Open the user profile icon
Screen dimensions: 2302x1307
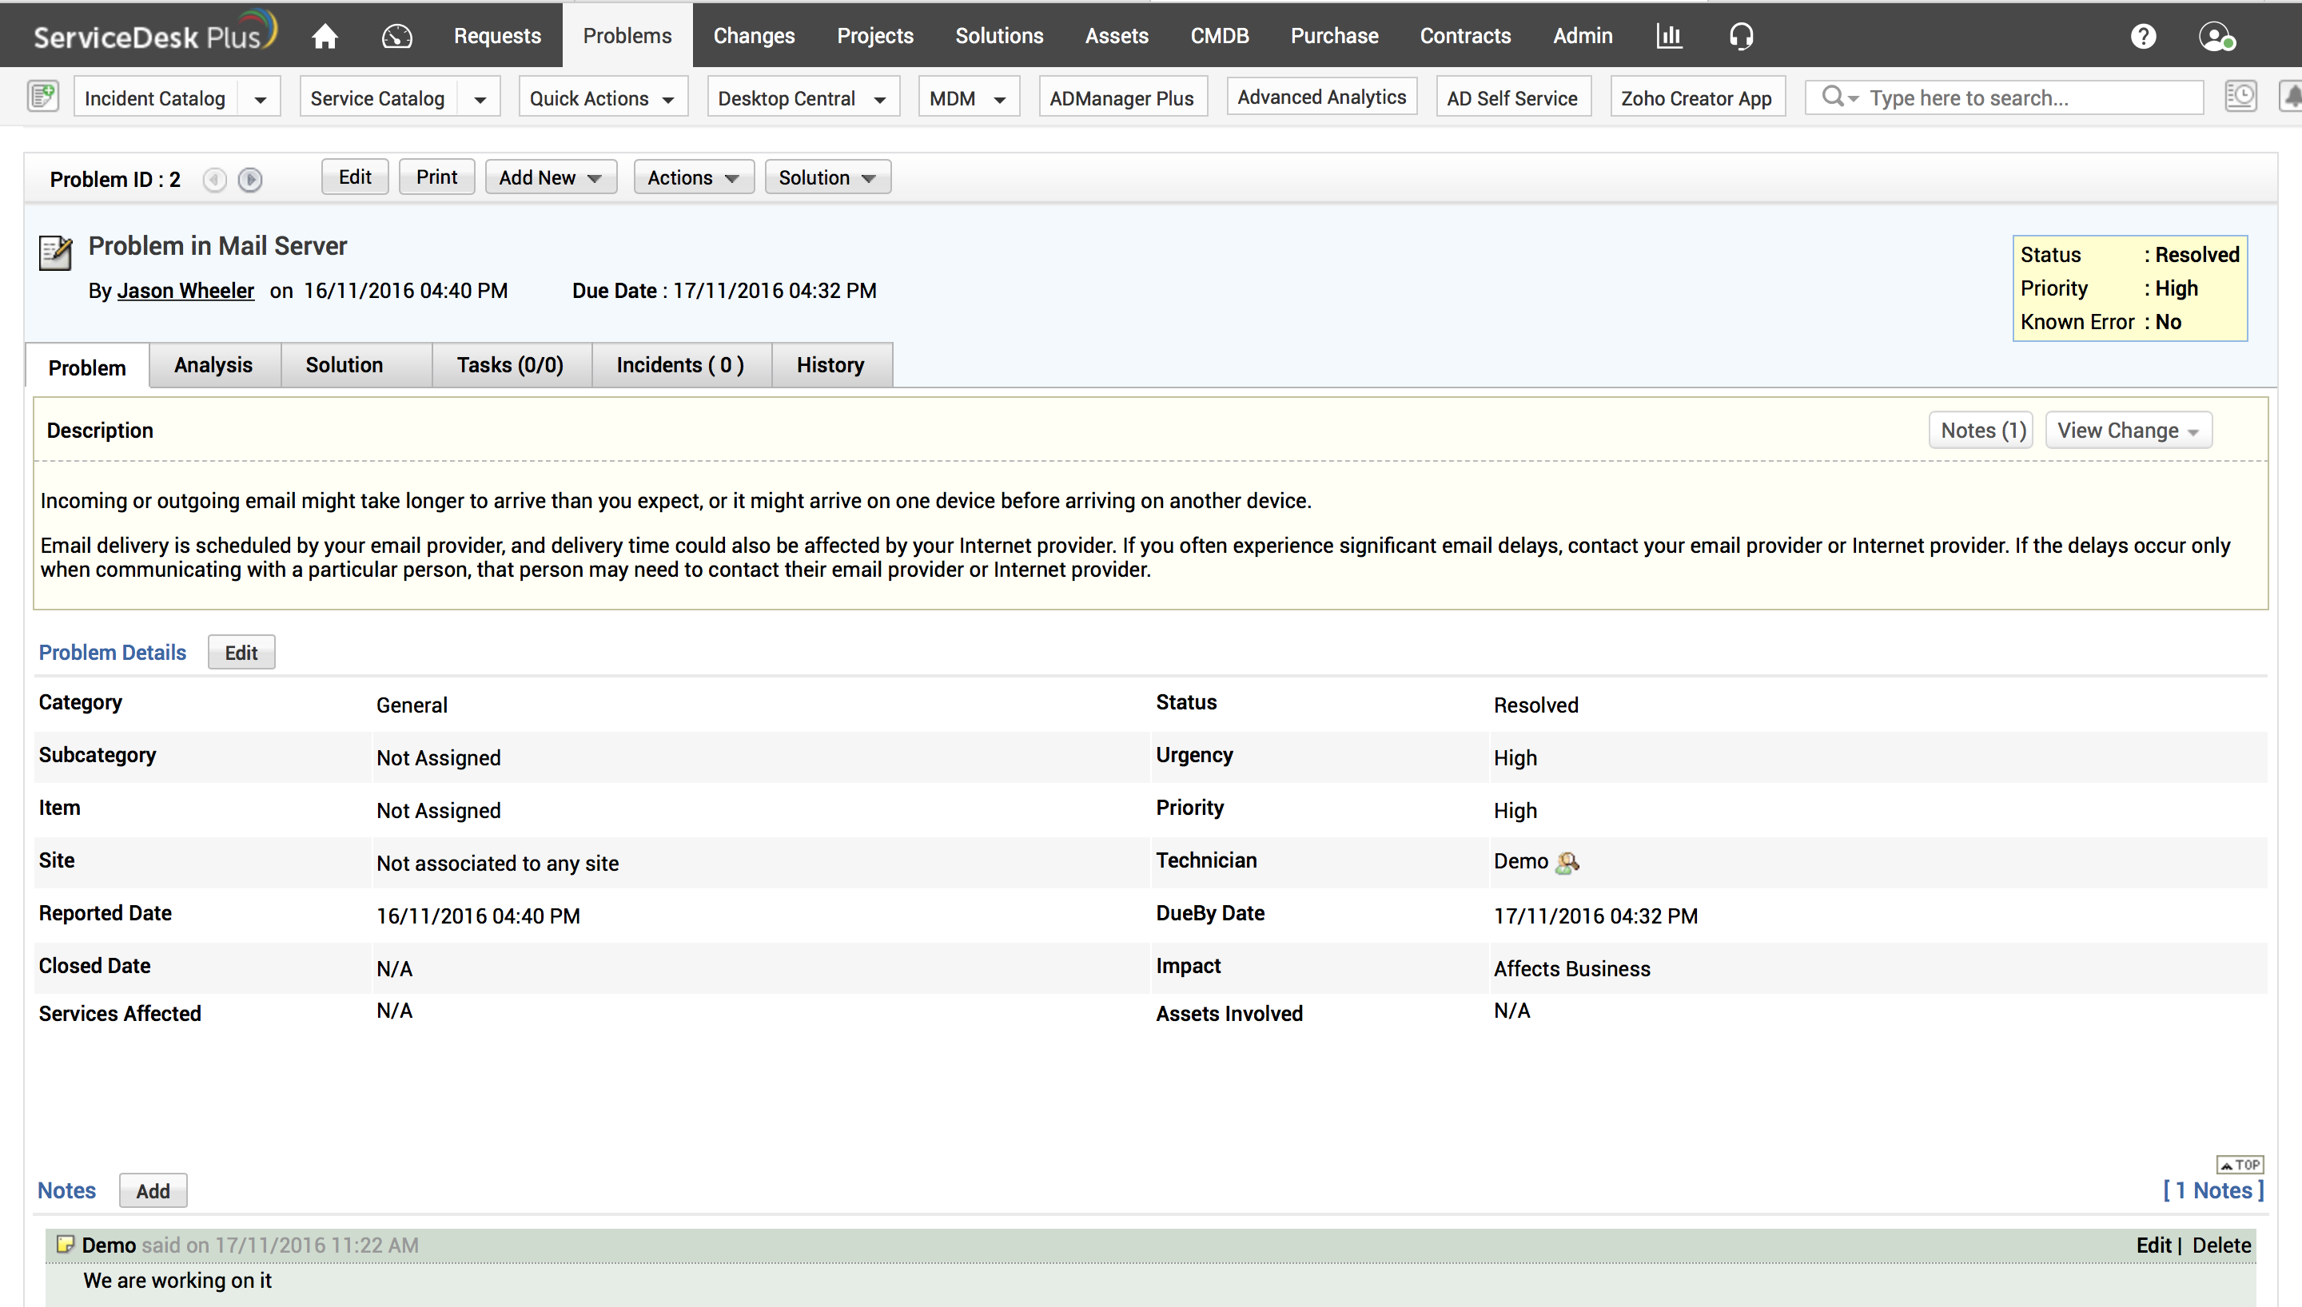2216,37
